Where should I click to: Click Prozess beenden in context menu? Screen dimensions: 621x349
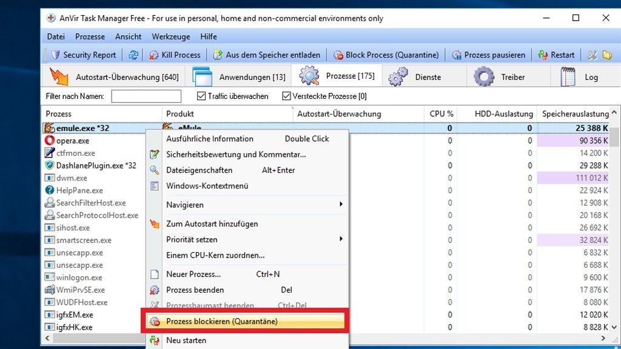click(247, 290)
